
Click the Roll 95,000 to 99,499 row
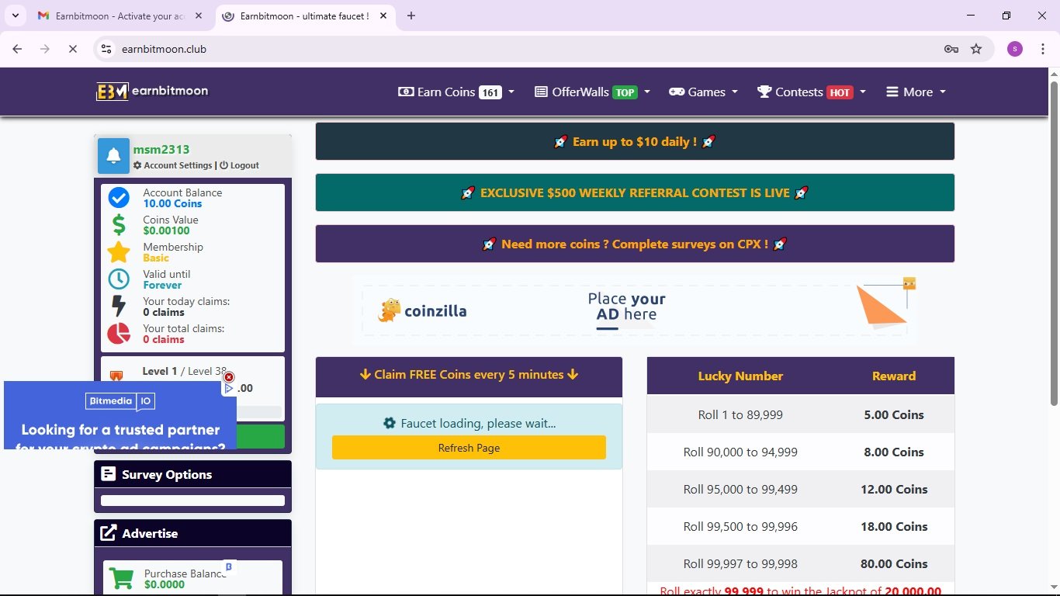(x=801, y=489)
